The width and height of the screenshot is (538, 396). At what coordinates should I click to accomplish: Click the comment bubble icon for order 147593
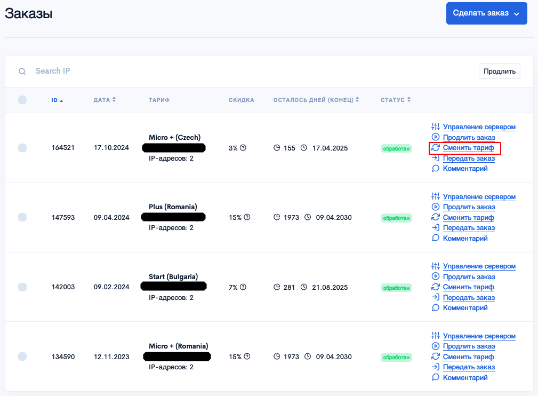click(x=436, y=238)
